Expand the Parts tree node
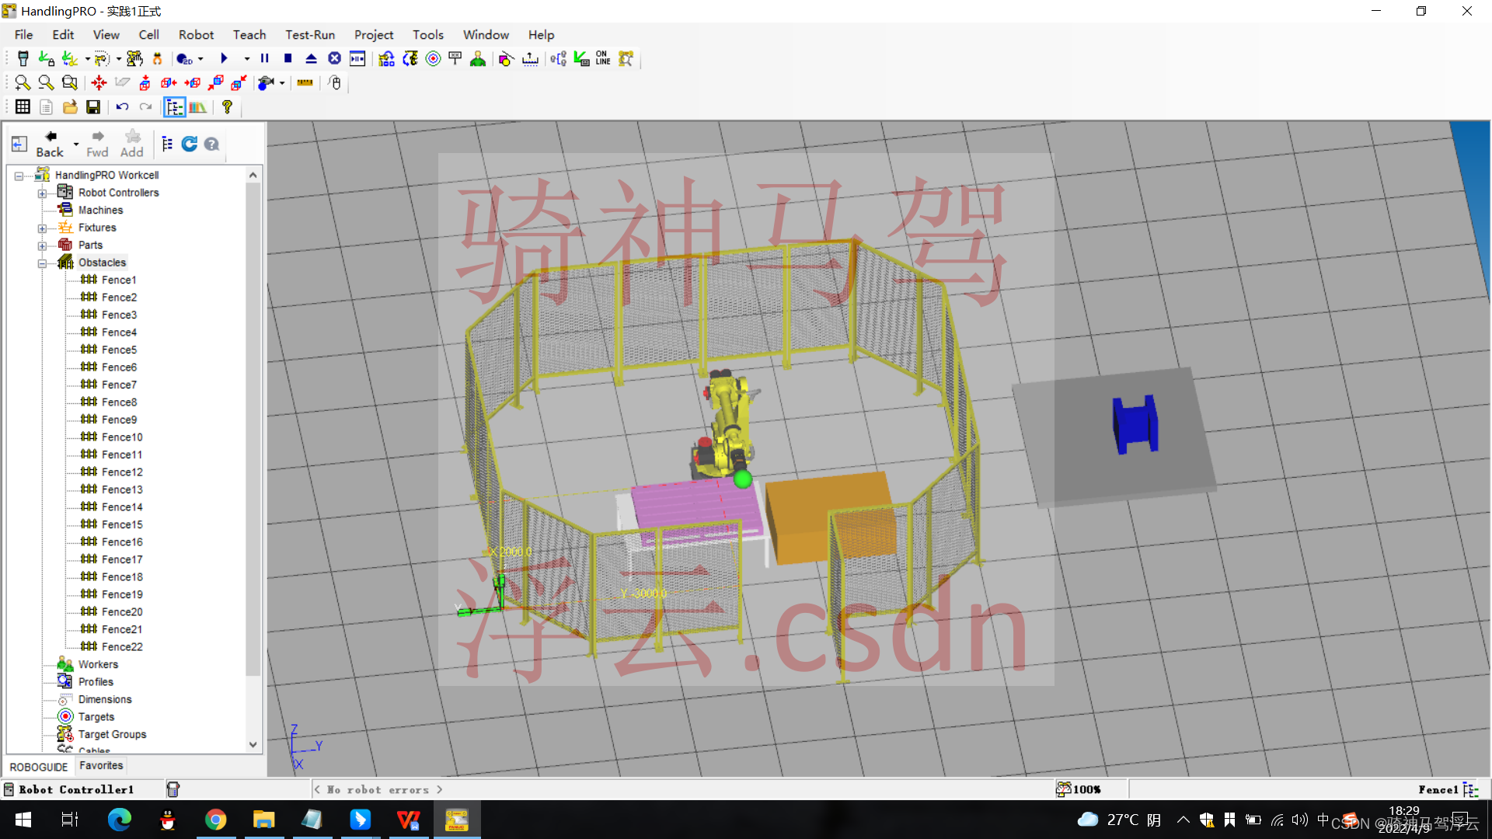 [42, 245]
